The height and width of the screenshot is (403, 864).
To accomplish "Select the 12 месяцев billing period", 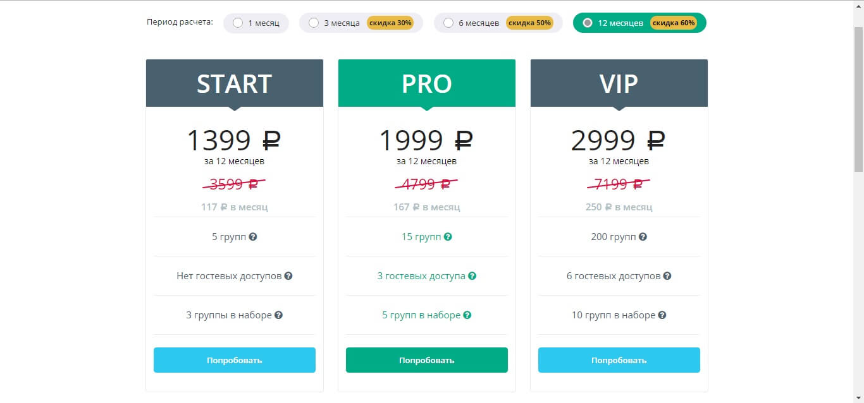I will click(x=588, y=23).
